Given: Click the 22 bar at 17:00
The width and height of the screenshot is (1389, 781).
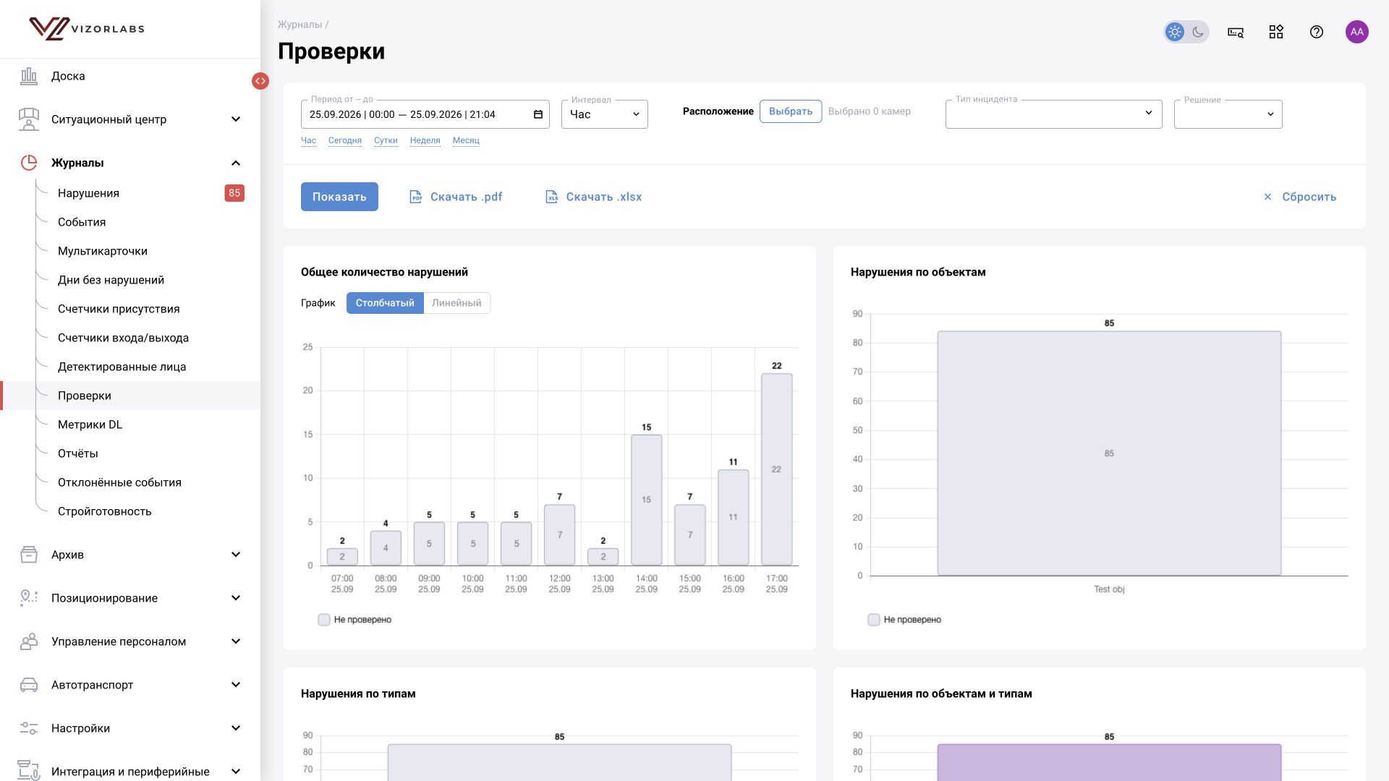Looking at the screenshot, I should point(777,469).
